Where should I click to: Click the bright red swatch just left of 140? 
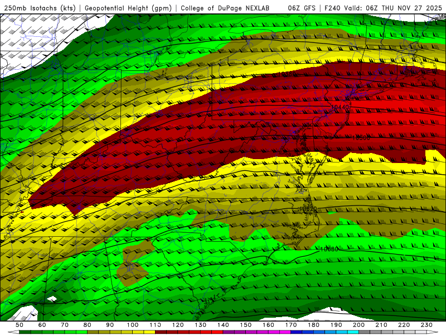(217, 332)
